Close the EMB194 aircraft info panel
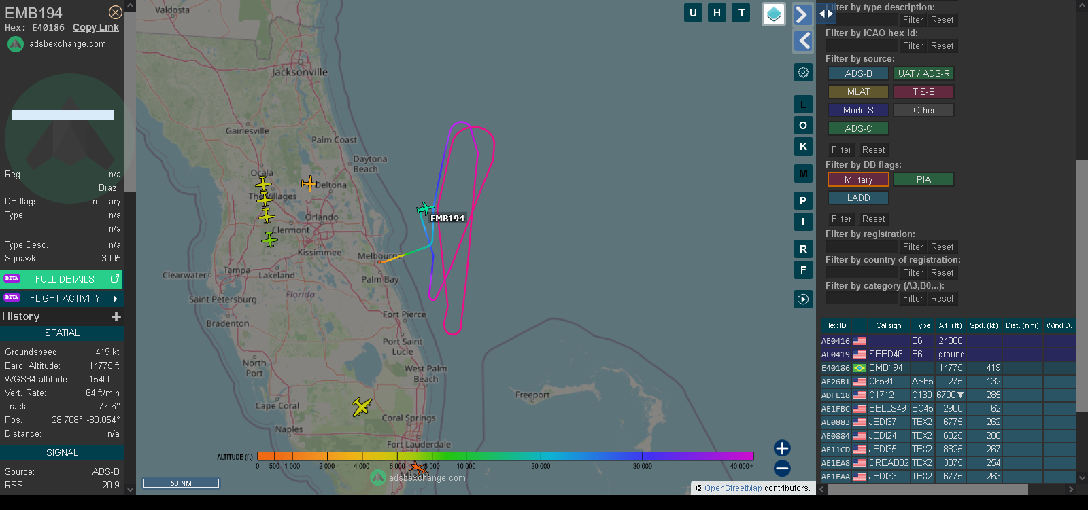1088x510 pixels. [x=116, y=12]
